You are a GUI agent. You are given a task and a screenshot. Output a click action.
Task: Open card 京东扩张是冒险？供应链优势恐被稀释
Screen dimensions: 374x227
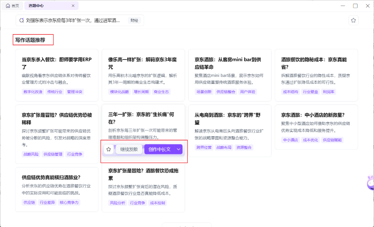click(57, 134)
